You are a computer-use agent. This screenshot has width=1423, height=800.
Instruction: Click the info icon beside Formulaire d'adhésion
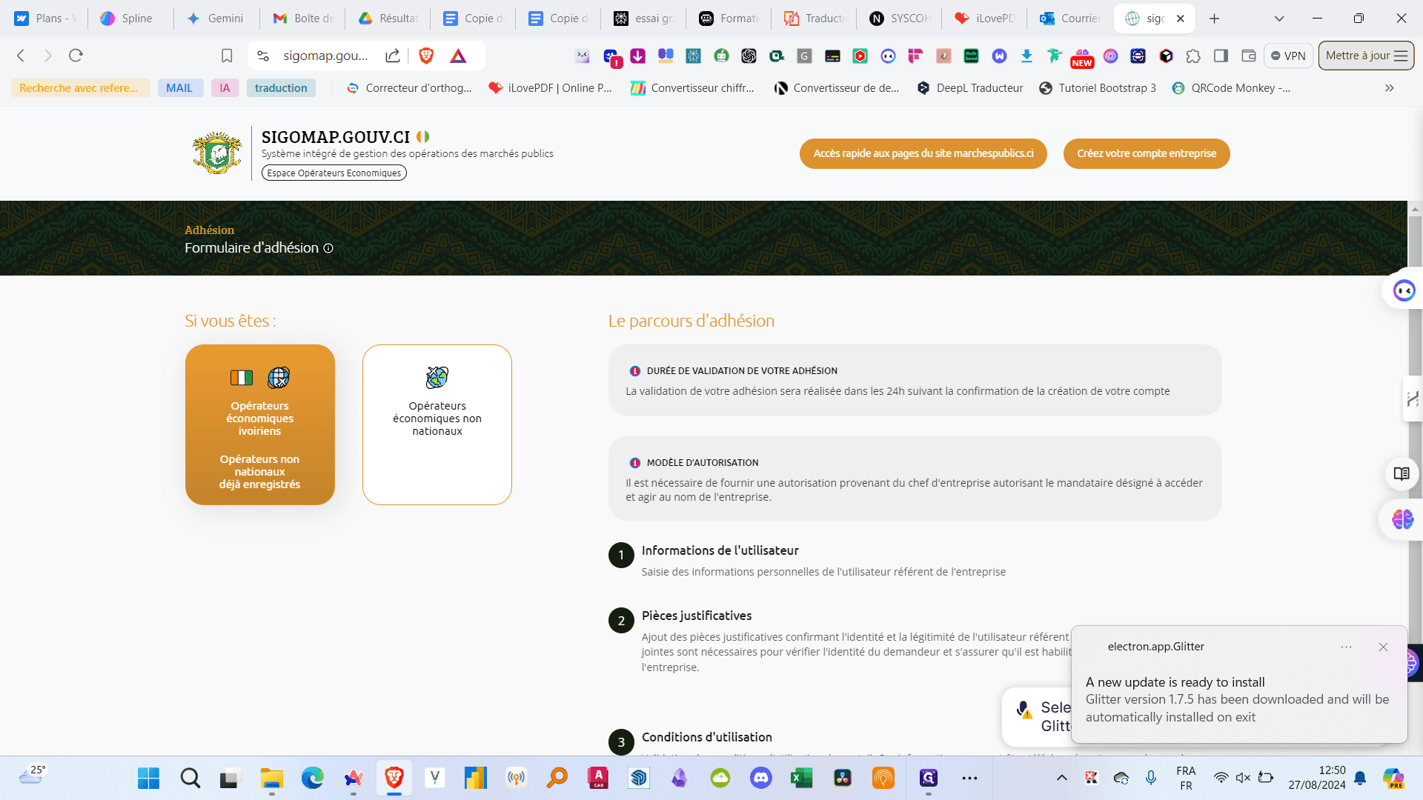(x=328, y=248)
